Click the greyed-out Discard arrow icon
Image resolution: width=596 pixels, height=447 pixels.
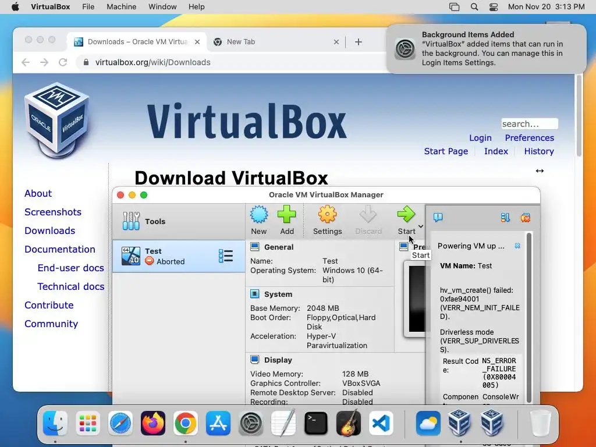click(x=368, y=214)
